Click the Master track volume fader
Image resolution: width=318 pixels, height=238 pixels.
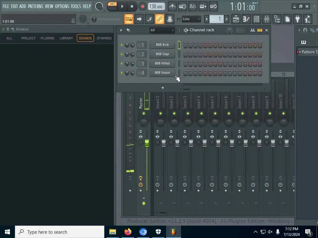pos(147,143)
